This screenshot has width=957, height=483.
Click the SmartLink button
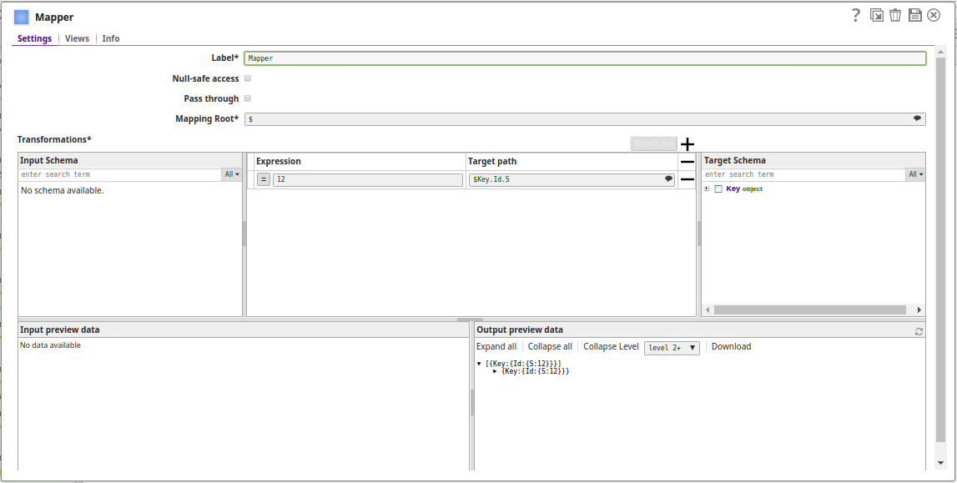click(653, 143)
